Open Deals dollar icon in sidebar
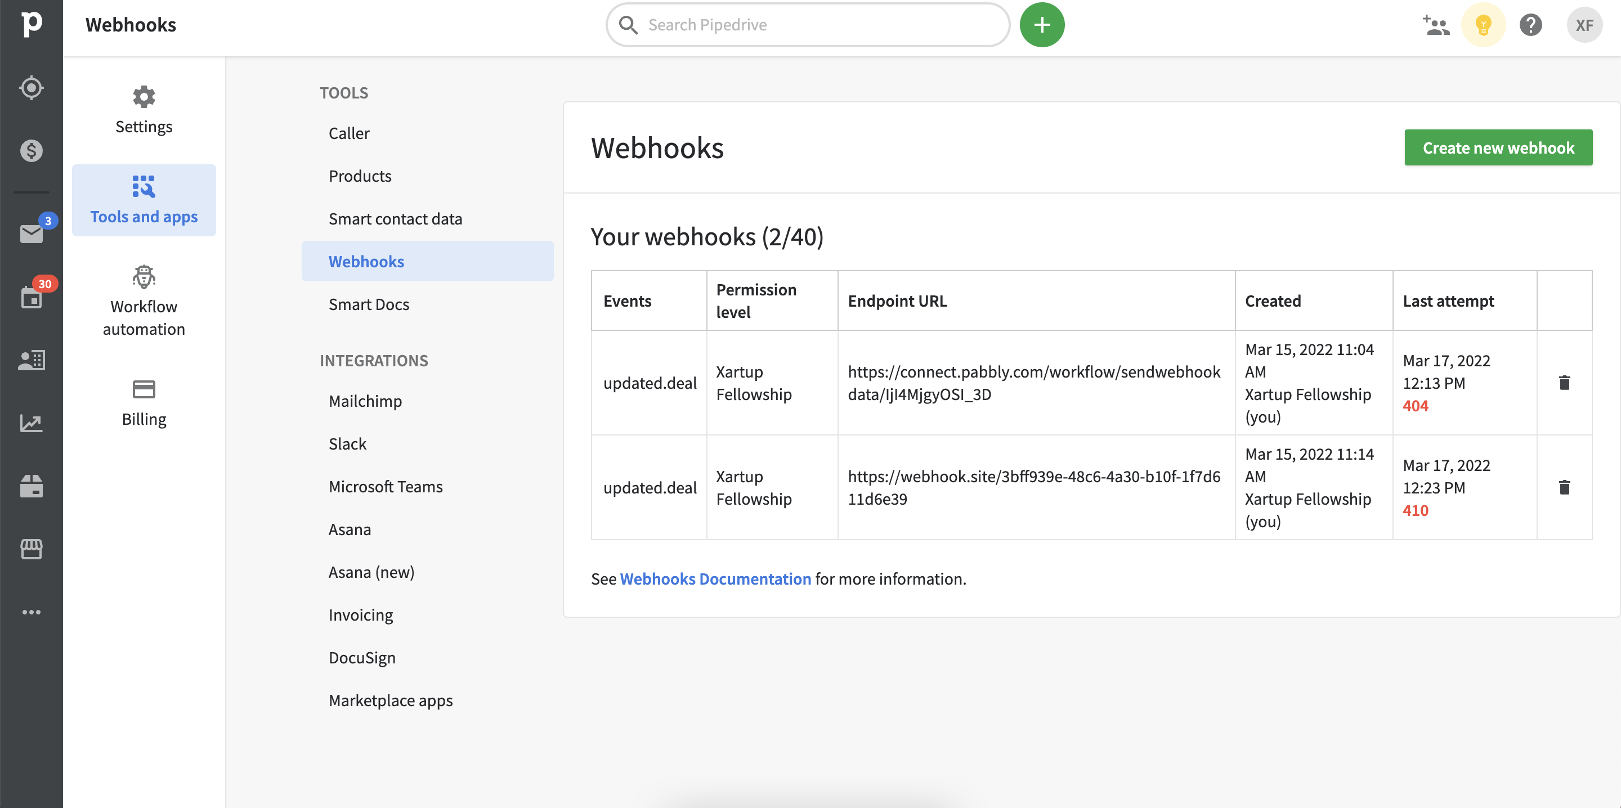The image size is (1621, 808). 32,150
